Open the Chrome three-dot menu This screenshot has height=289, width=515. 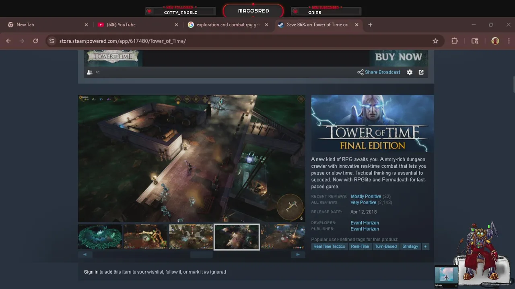coord(509,41)
